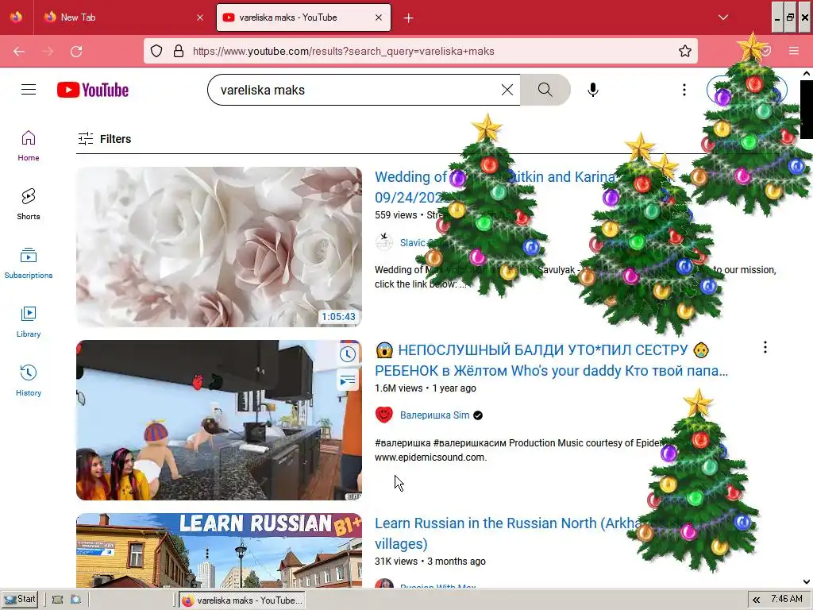
Task: Open the Slavic channel avatar icon
Action: 383,242
